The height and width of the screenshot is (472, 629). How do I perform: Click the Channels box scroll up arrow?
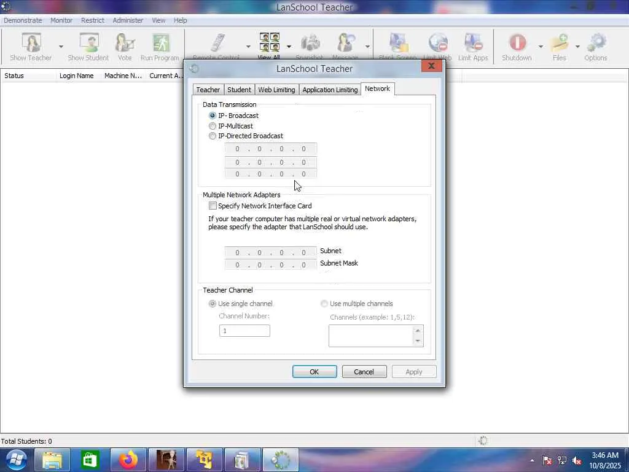point(418,330)
